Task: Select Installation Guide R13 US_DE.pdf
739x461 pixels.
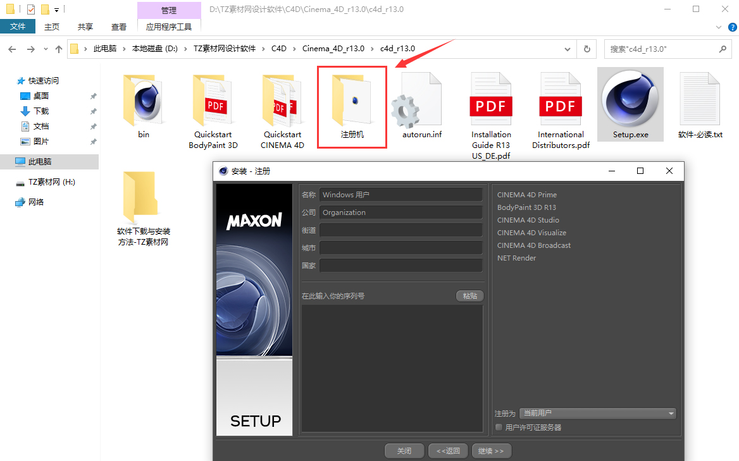Action: pyautogui.click(x=490, y=116)
